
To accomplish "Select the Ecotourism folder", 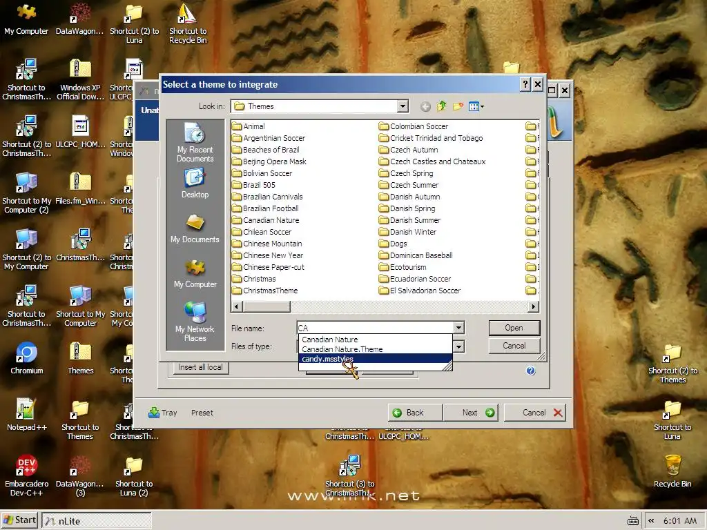I will (x=403, y=267).
